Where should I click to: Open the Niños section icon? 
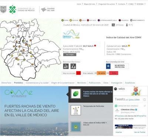115,89
